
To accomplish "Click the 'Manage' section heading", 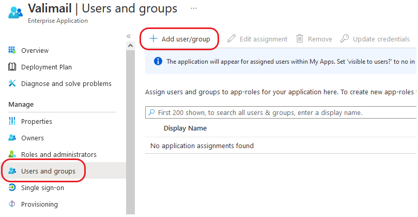I will tap(21, 104).
